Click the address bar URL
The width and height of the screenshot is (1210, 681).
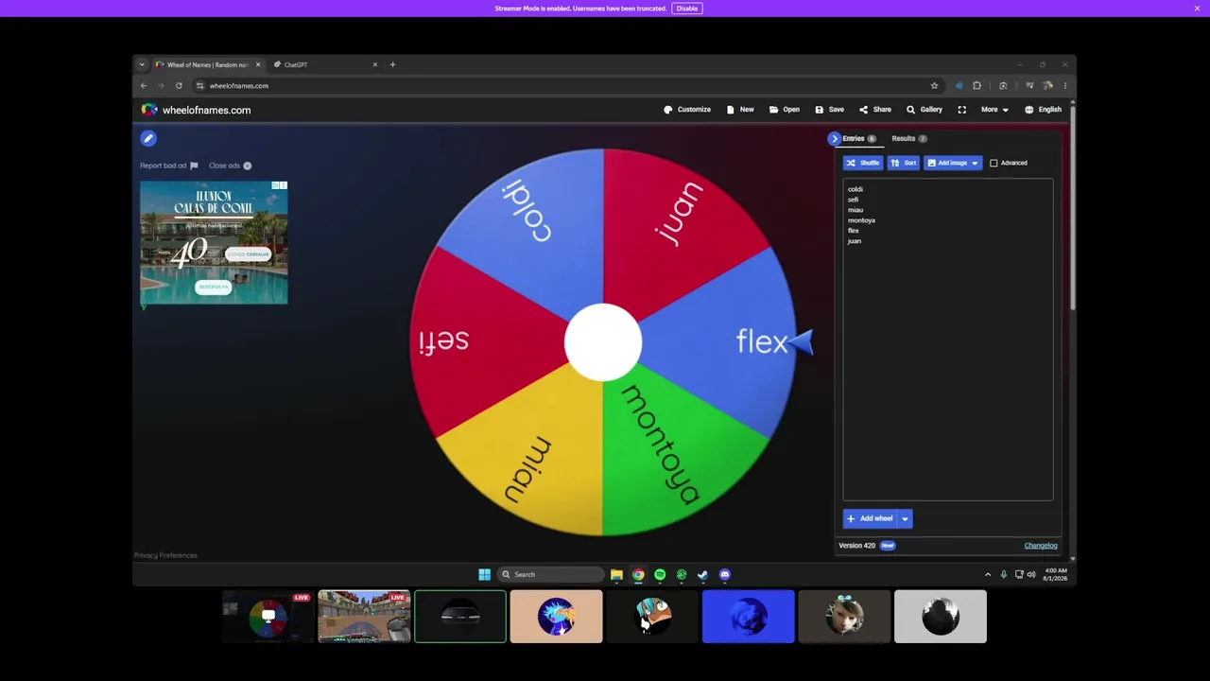[239, 85]
